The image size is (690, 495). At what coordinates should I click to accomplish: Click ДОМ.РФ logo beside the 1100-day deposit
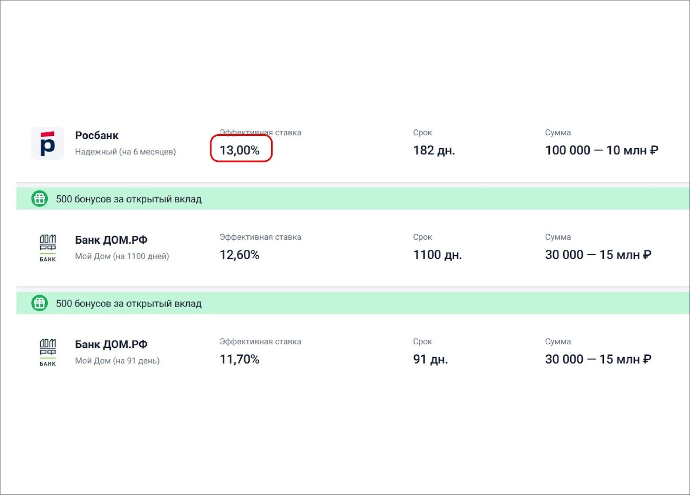click(48, 248)
